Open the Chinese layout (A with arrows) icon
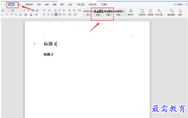Viewport: 188px width, 118px height. [64, 10]
